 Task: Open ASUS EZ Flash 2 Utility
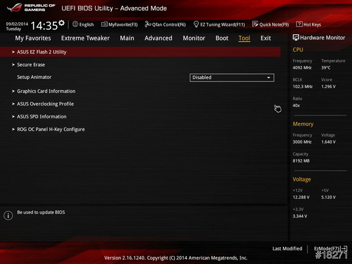point(140,52)
